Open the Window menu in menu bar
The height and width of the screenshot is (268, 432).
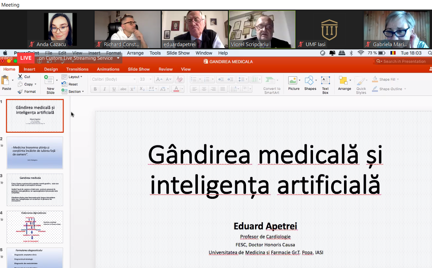tap(204, 53)
